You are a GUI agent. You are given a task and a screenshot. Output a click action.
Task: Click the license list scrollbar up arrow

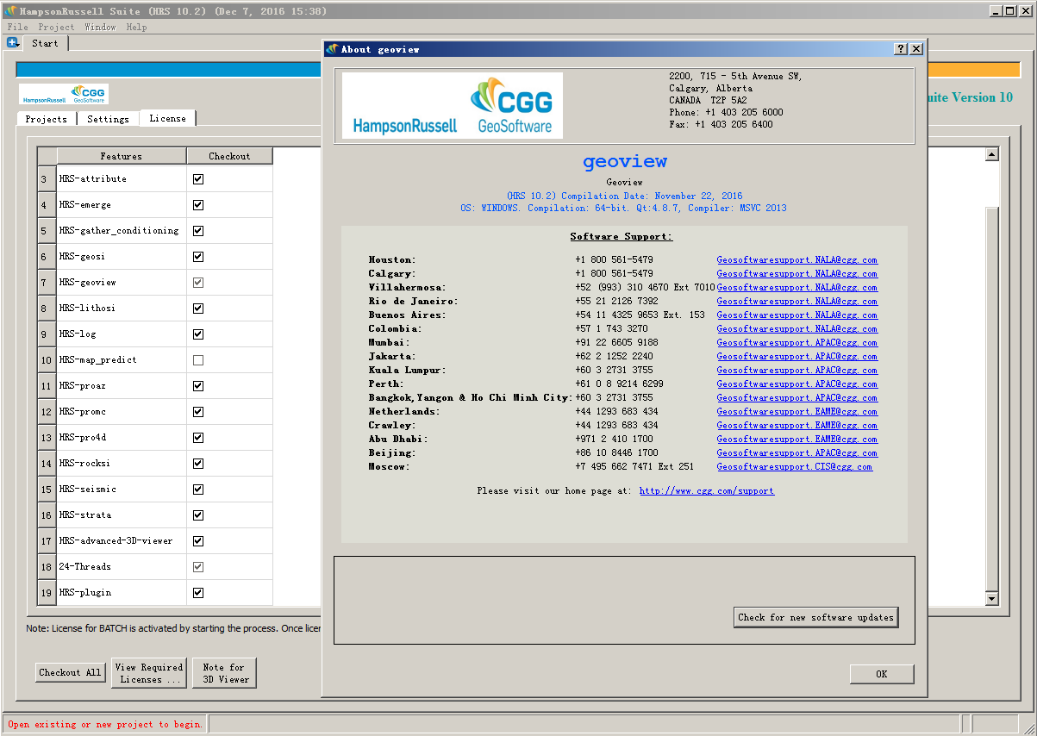tap(991, 155)
